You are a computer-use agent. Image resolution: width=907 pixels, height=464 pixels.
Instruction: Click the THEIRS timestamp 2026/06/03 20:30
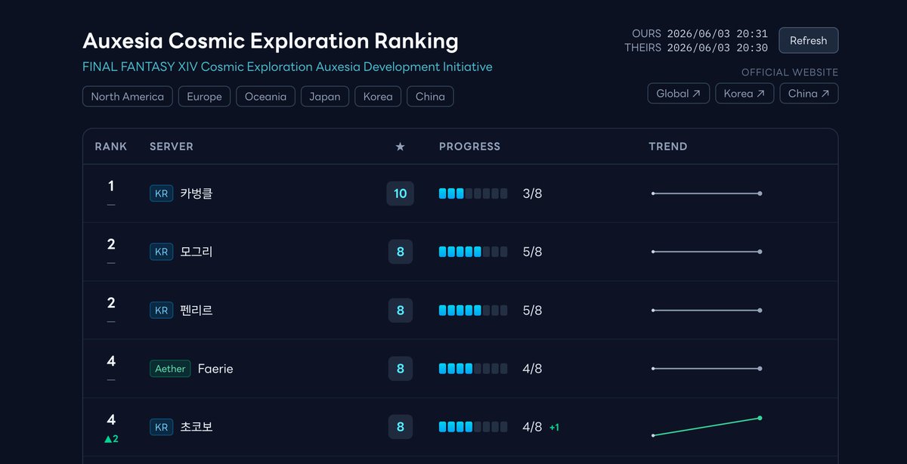(x=717, y=48)
